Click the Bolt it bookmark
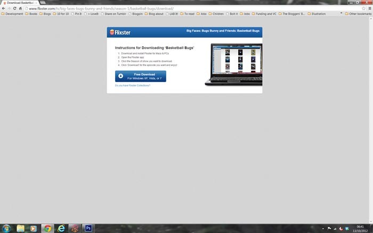373x233 pixels. 232,14
